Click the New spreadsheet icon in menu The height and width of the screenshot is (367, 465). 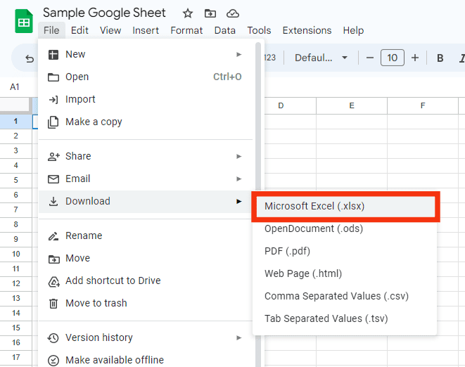[x=53, y=55]
